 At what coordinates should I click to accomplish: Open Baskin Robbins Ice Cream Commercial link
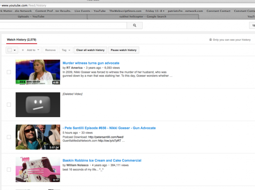tap(102, 161)
